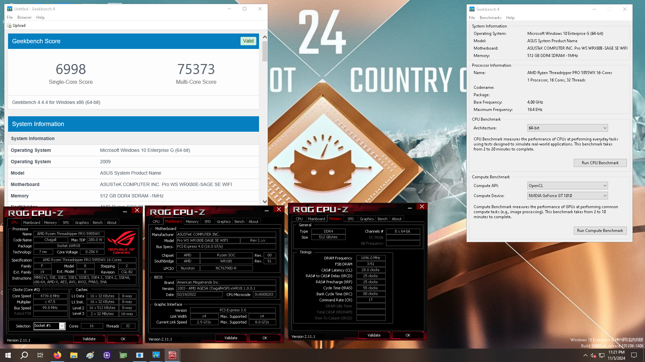Image resolution: width=645 pixels, height=362 pixels.
Task: Click Untitled - Geekbench 4 title icon
Action: point(10,9)
